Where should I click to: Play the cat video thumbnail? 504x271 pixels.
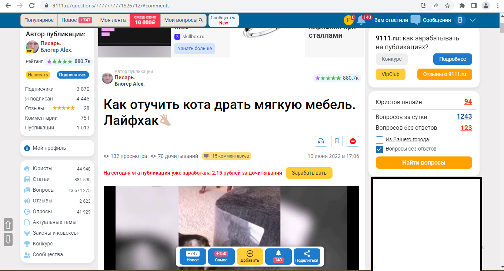click(231, 228)
